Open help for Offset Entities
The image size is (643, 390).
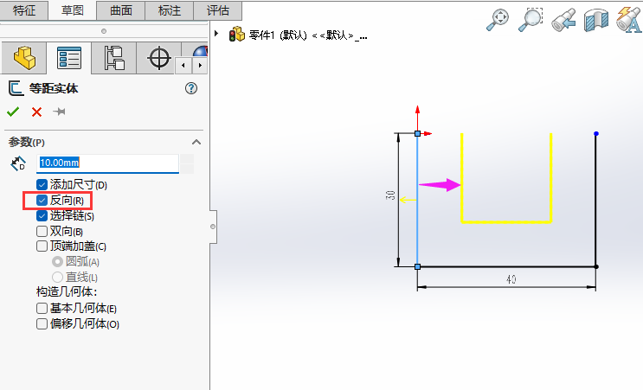click(x=191, y=88)
